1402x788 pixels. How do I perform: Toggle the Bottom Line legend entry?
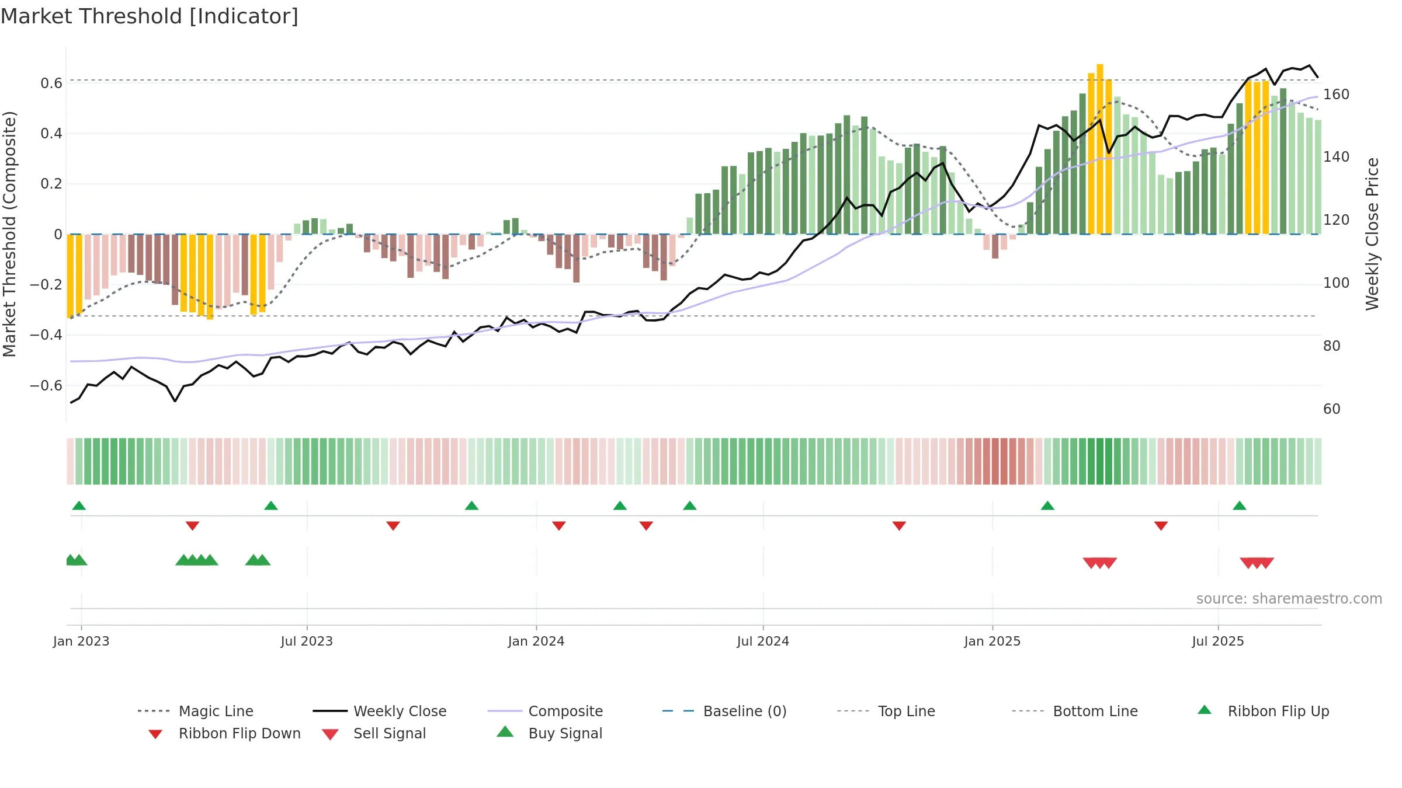pos(1075,711)
